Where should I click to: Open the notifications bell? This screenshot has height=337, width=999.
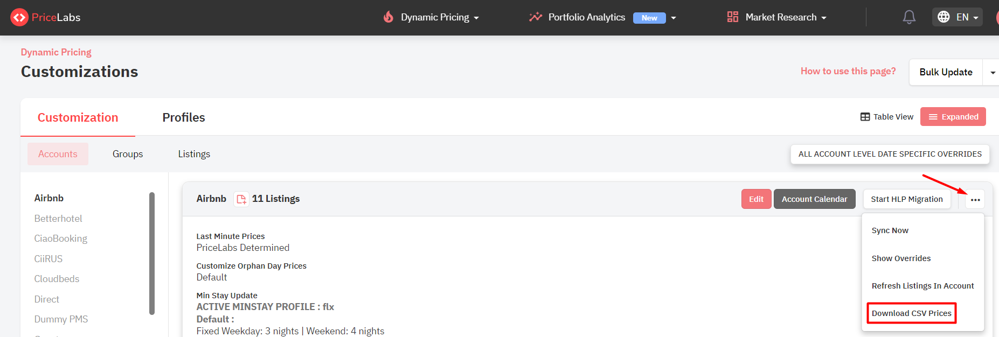click(x=909, y=17)
